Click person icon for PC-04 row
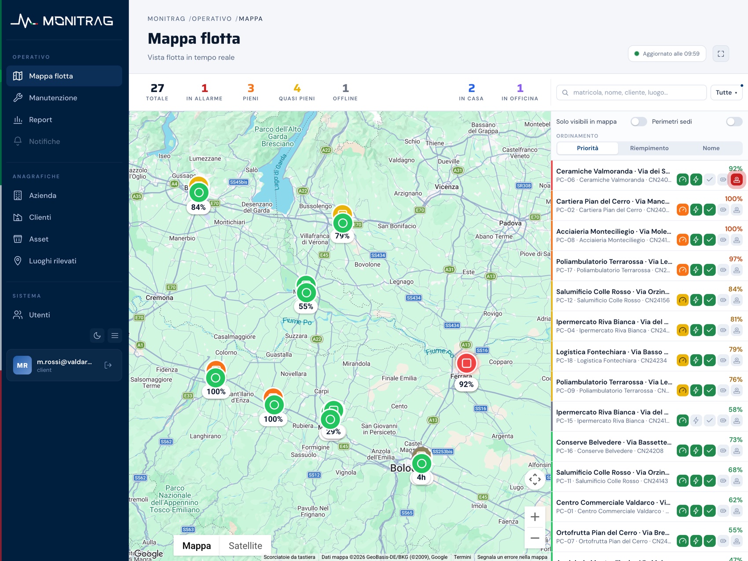 (x=737, y=330)
